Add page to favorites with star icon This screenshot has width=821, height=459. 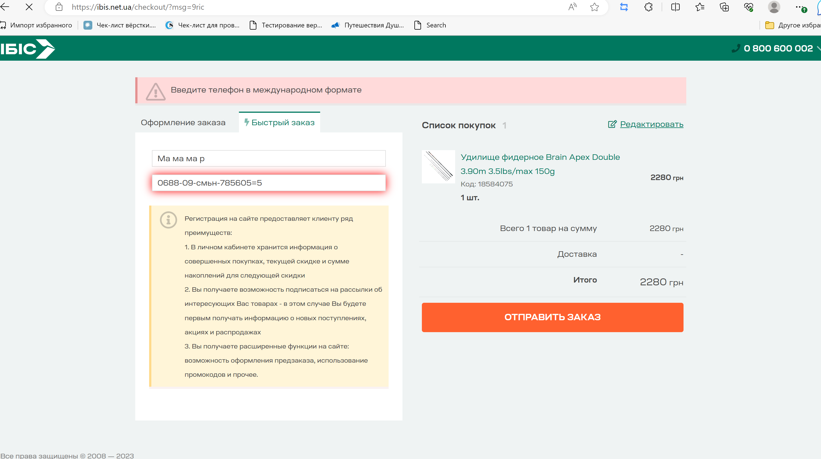click(594, 7)
